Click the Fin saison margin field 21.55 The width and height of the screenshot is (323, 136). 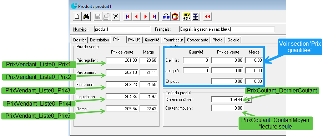point(148,85)
